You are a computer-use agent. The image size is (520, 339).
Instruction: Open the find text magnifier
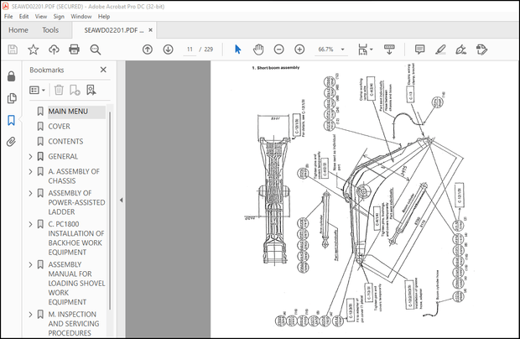pos(95,50)
